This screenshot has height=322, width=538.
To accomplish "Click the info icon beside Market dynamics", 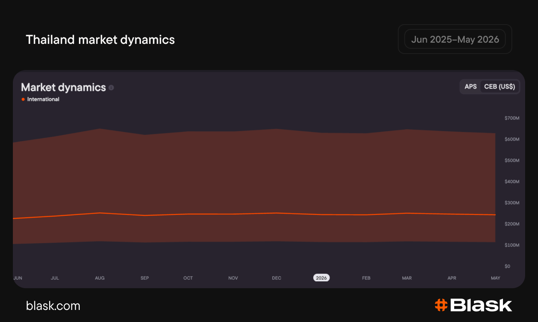I will (111, 87).
